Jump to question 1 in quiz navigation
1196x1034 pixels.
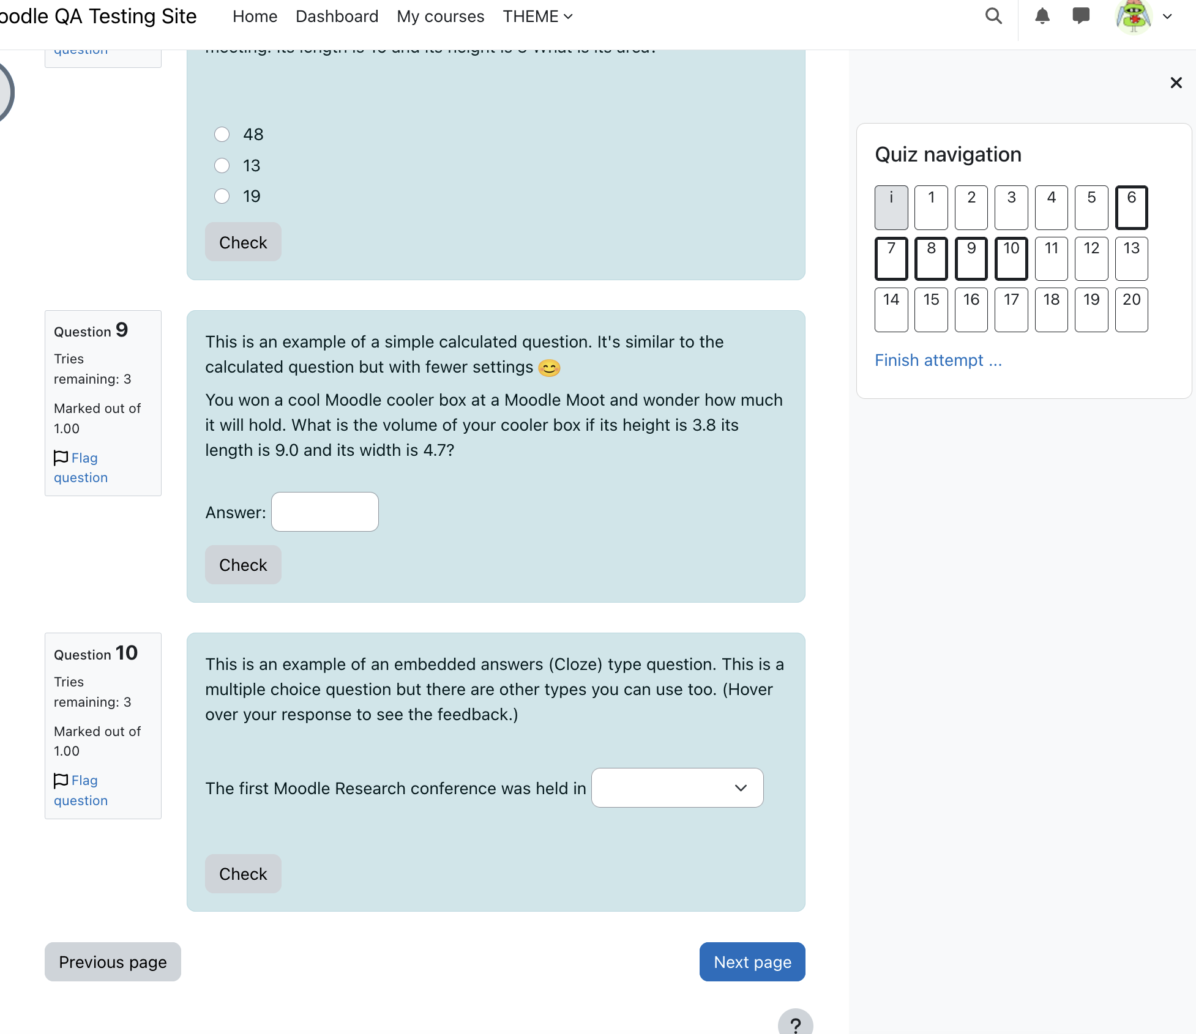pyautogui.click(x=931, y=207)
